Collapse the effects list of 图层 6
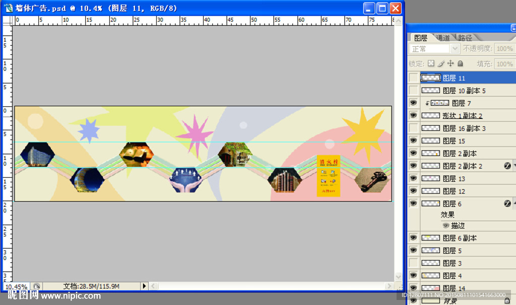 [514, 203]
